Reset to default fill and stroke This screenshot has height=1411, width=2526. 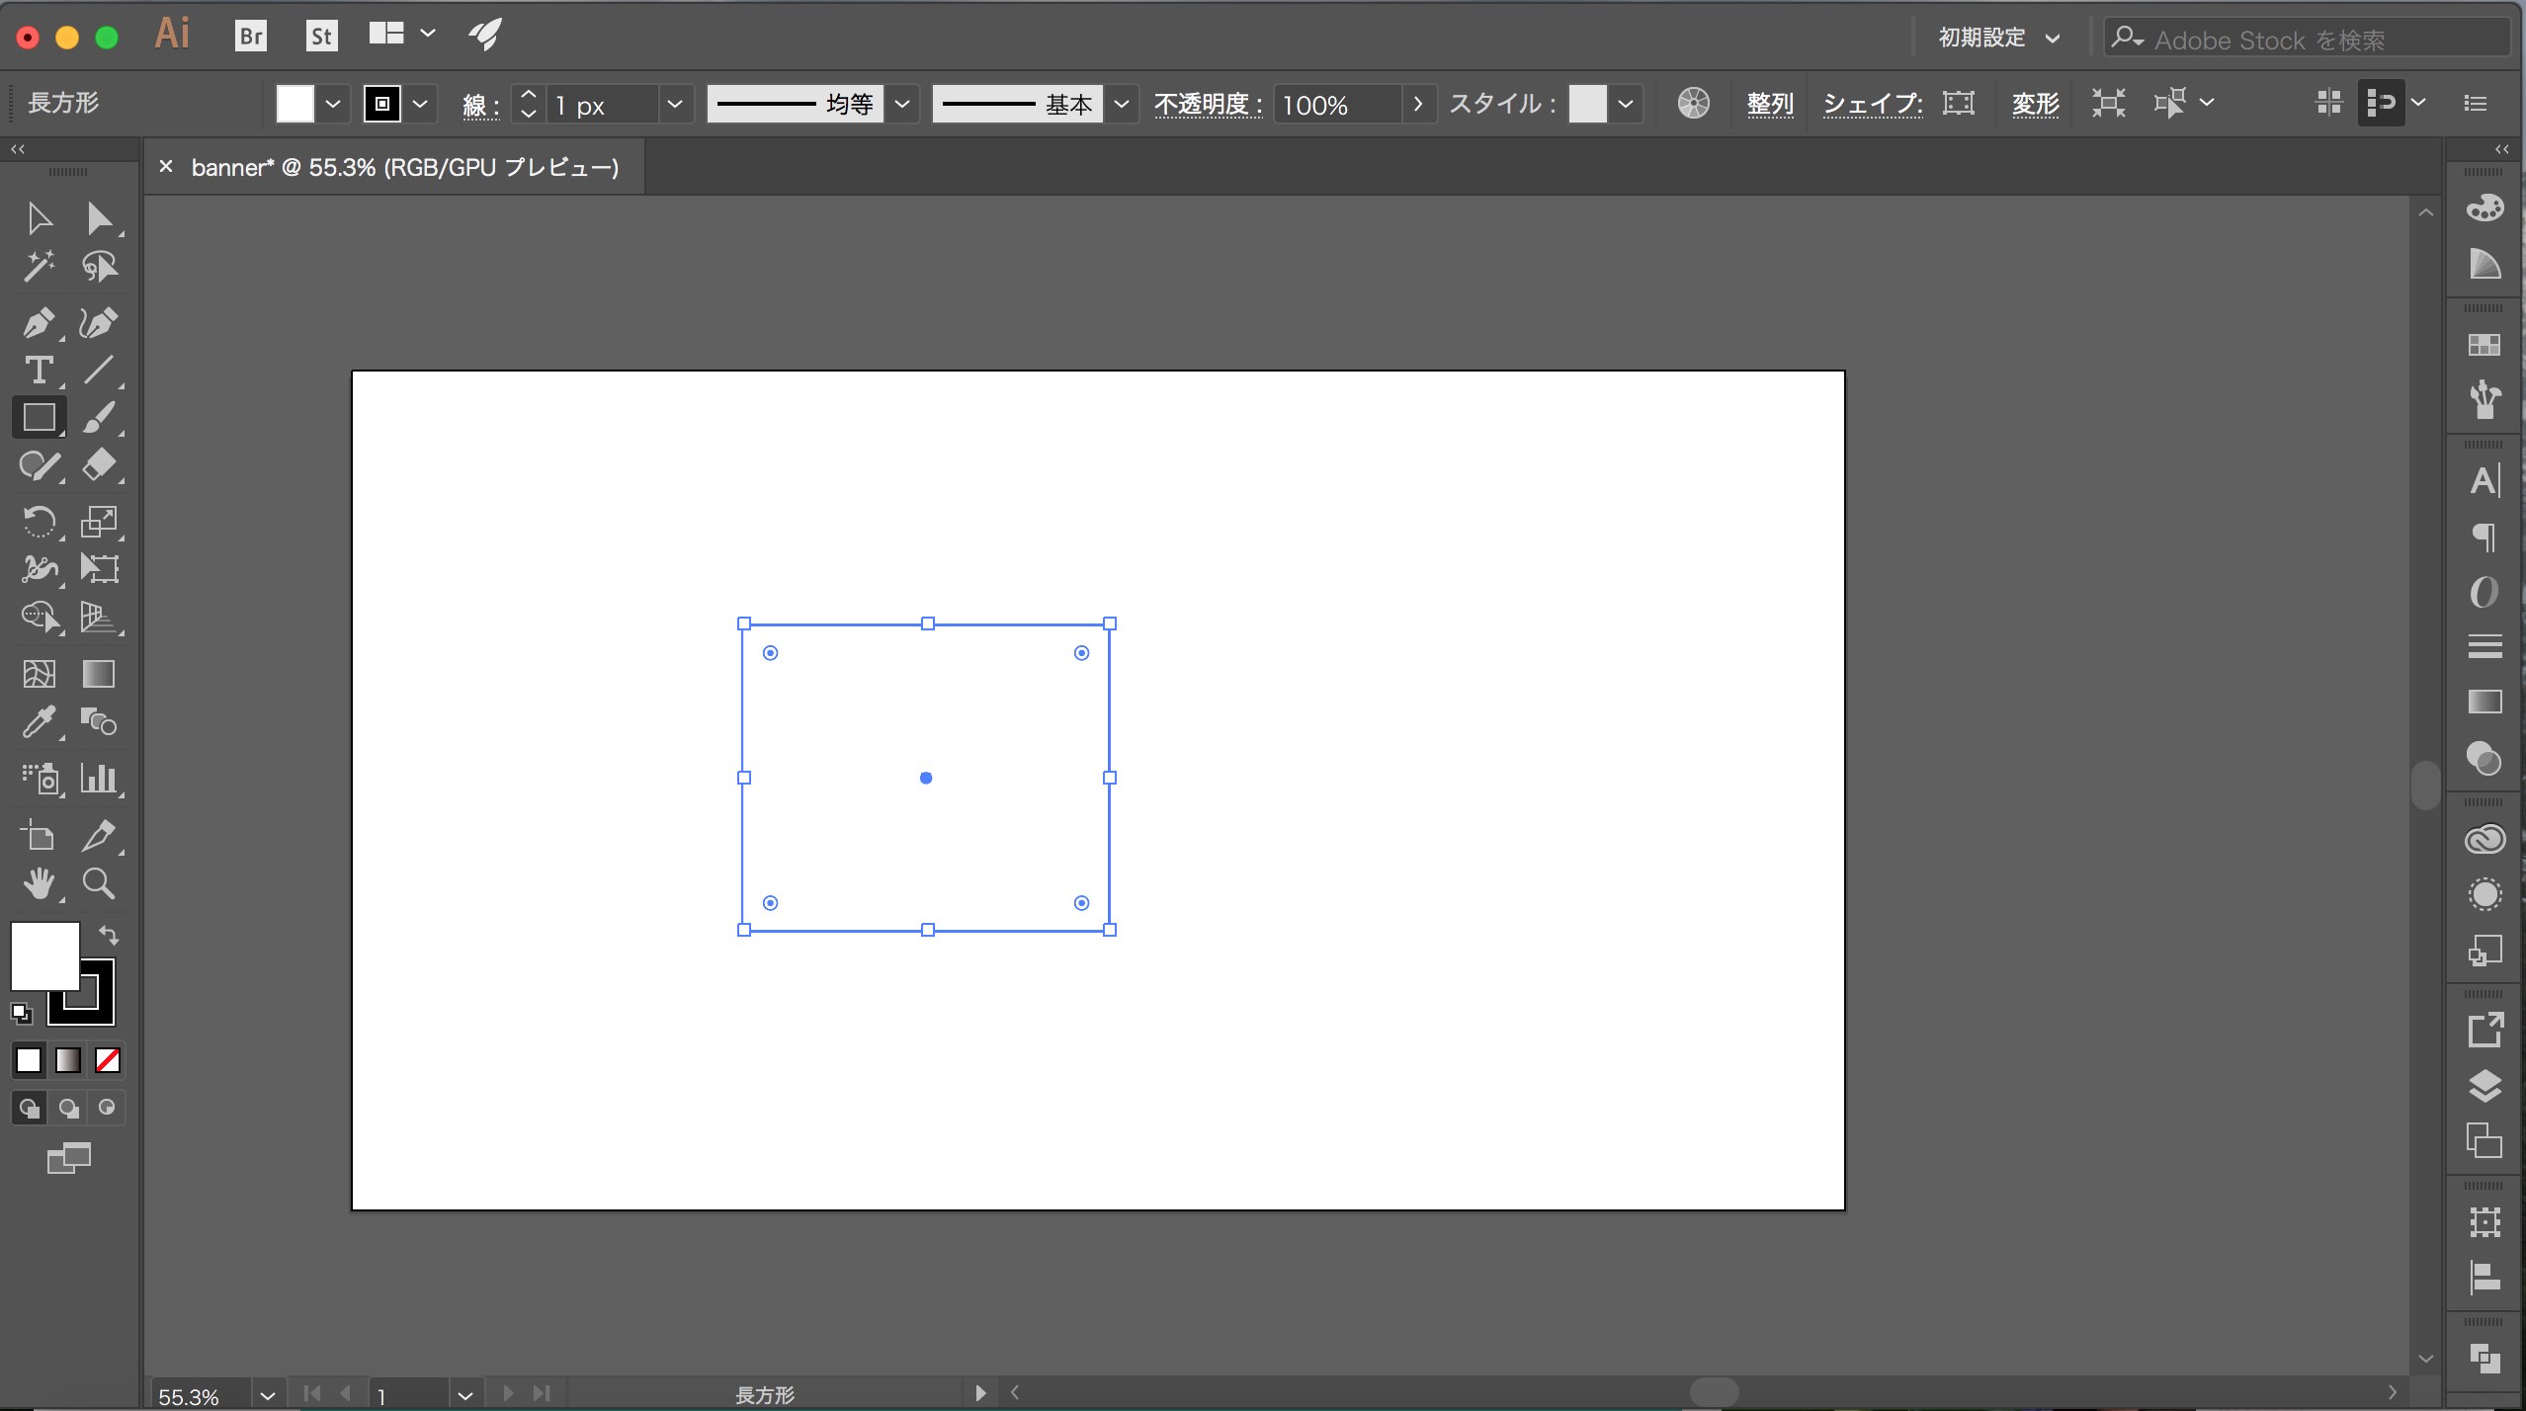pyautogui.click(x=22, y=1013)
